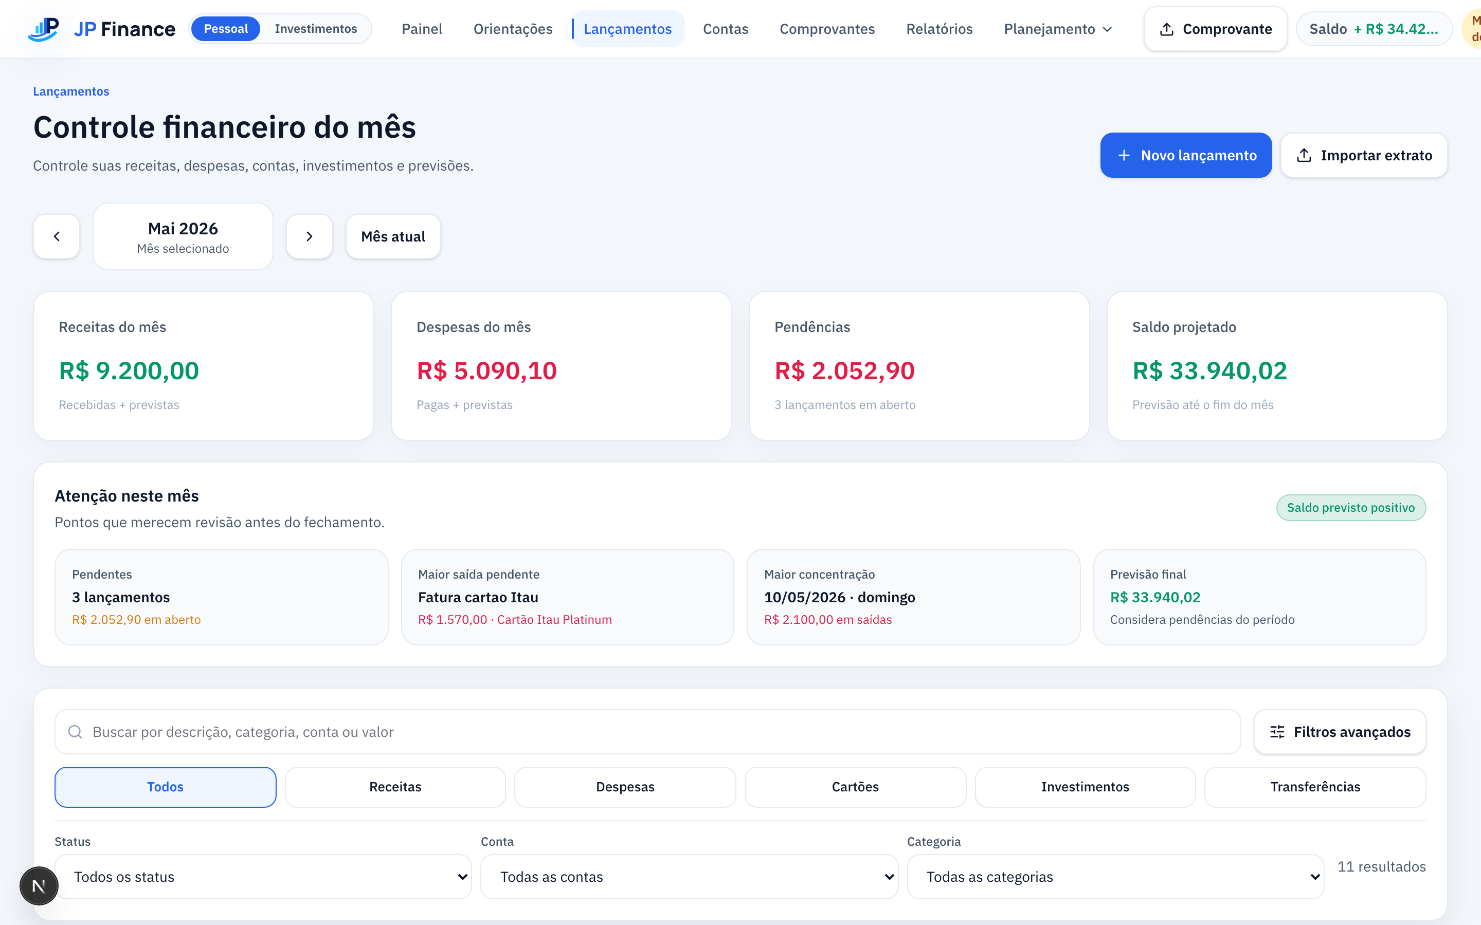Image resolution: width=1481 pixels, height=925 pixels.
Task: Click the 11 resultados text
Action: coord(1381,867)
